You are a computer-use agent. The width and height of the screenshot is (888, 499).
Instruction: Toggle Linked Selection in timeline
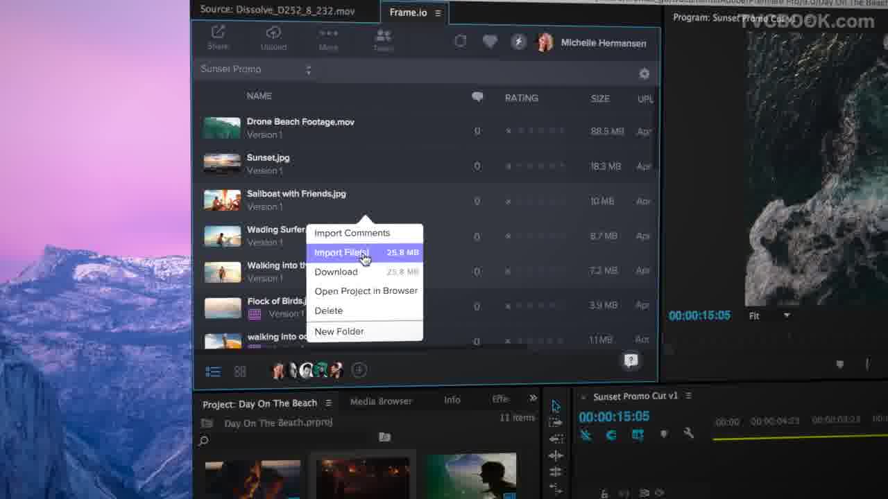(x=638, y=435)
